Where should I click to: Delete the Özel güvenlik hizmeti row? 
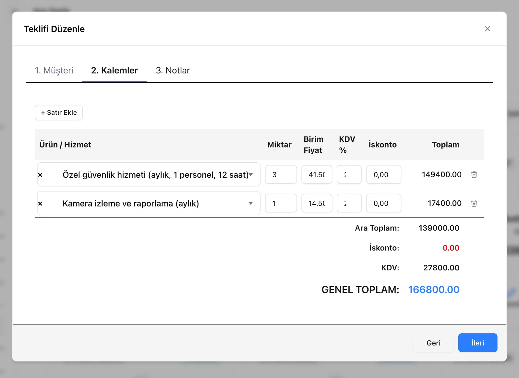pyautogui.click(x=474, y=174)
